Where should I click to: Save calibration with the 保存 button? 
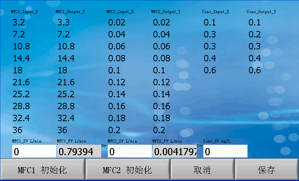coord(267,170)
